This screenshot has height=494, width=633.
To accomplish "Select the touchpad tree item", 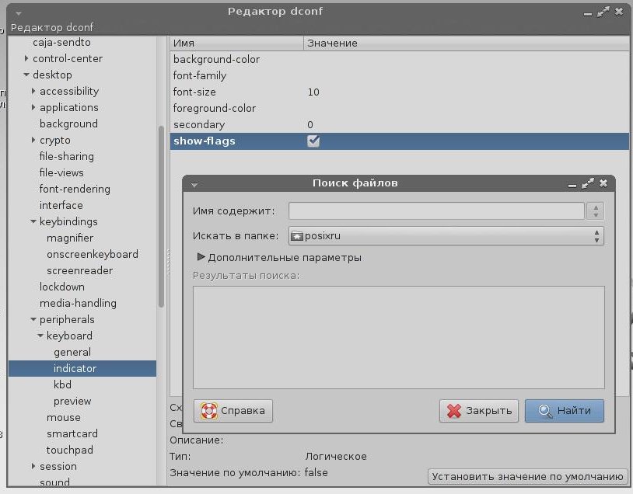I will [x=70, y=450].
